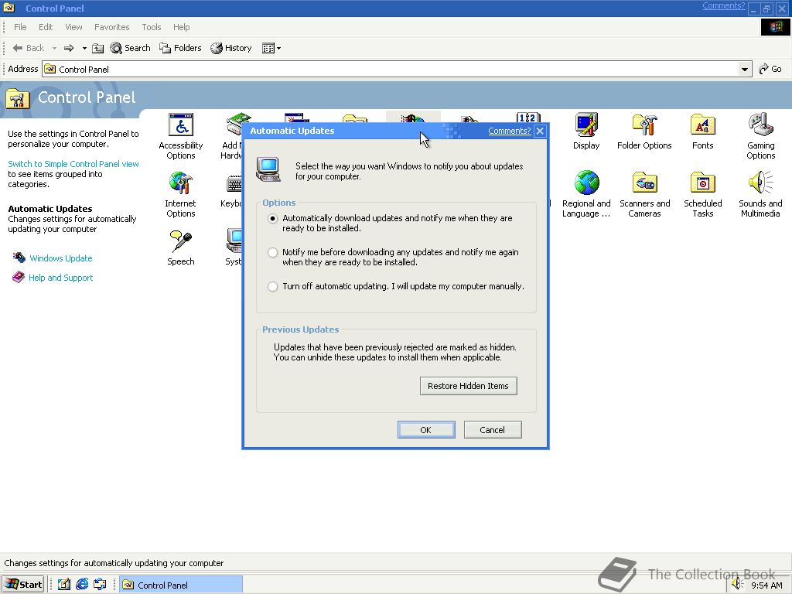Open the Edit menu
The height and width of the screenshot is (594, 792).
coord(46,27)
